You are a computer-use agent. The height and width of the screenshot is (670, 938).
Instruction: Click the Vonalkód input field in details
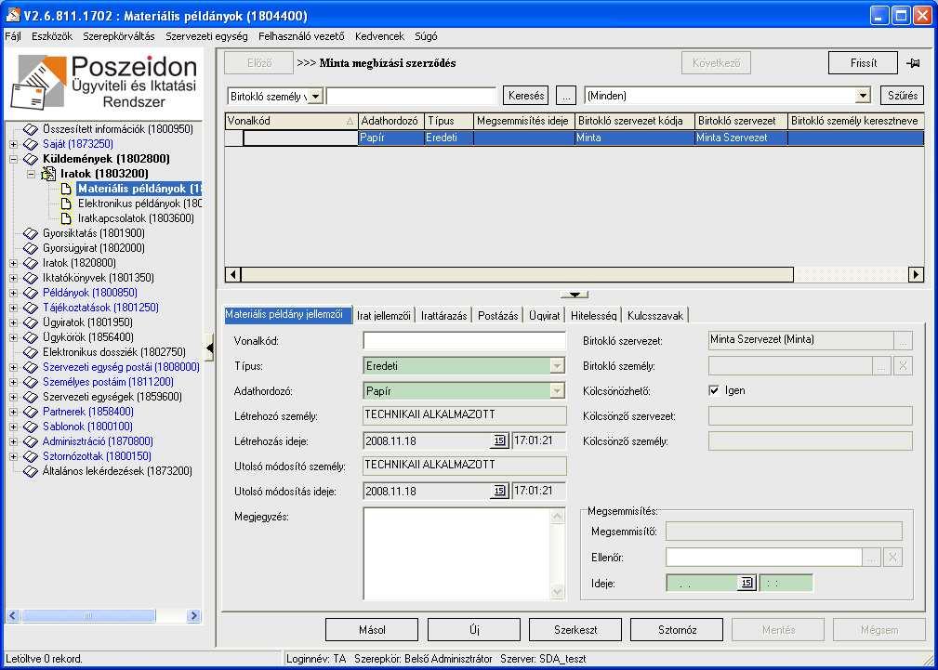tap(464, 341)
